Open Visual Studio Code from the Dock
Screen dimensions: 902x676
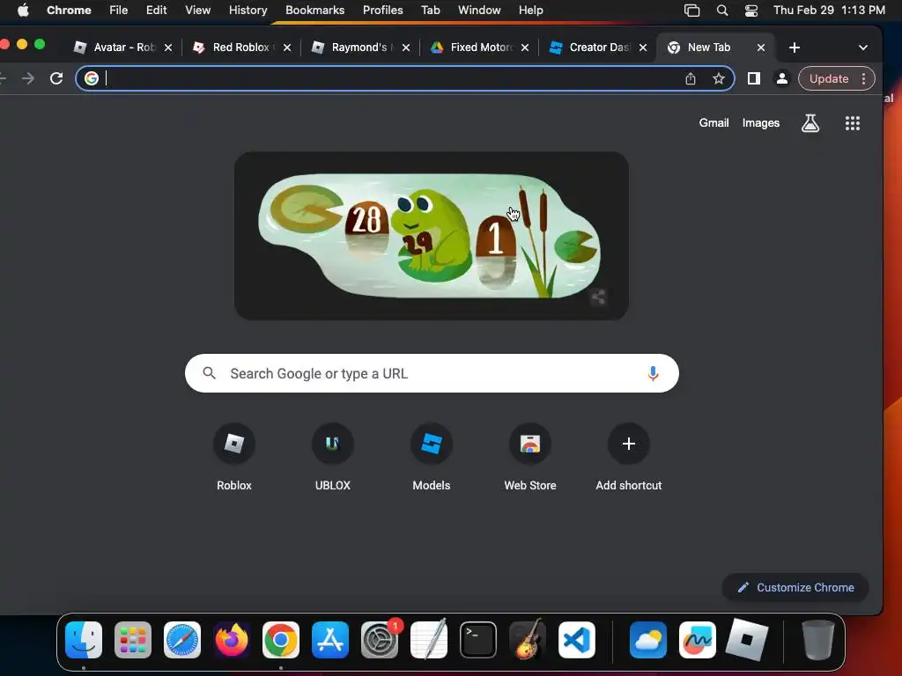577,640
